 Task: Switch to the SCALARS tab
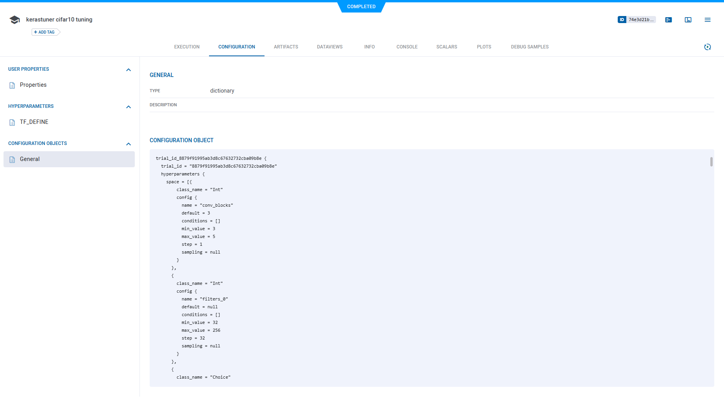coord(447,46)
